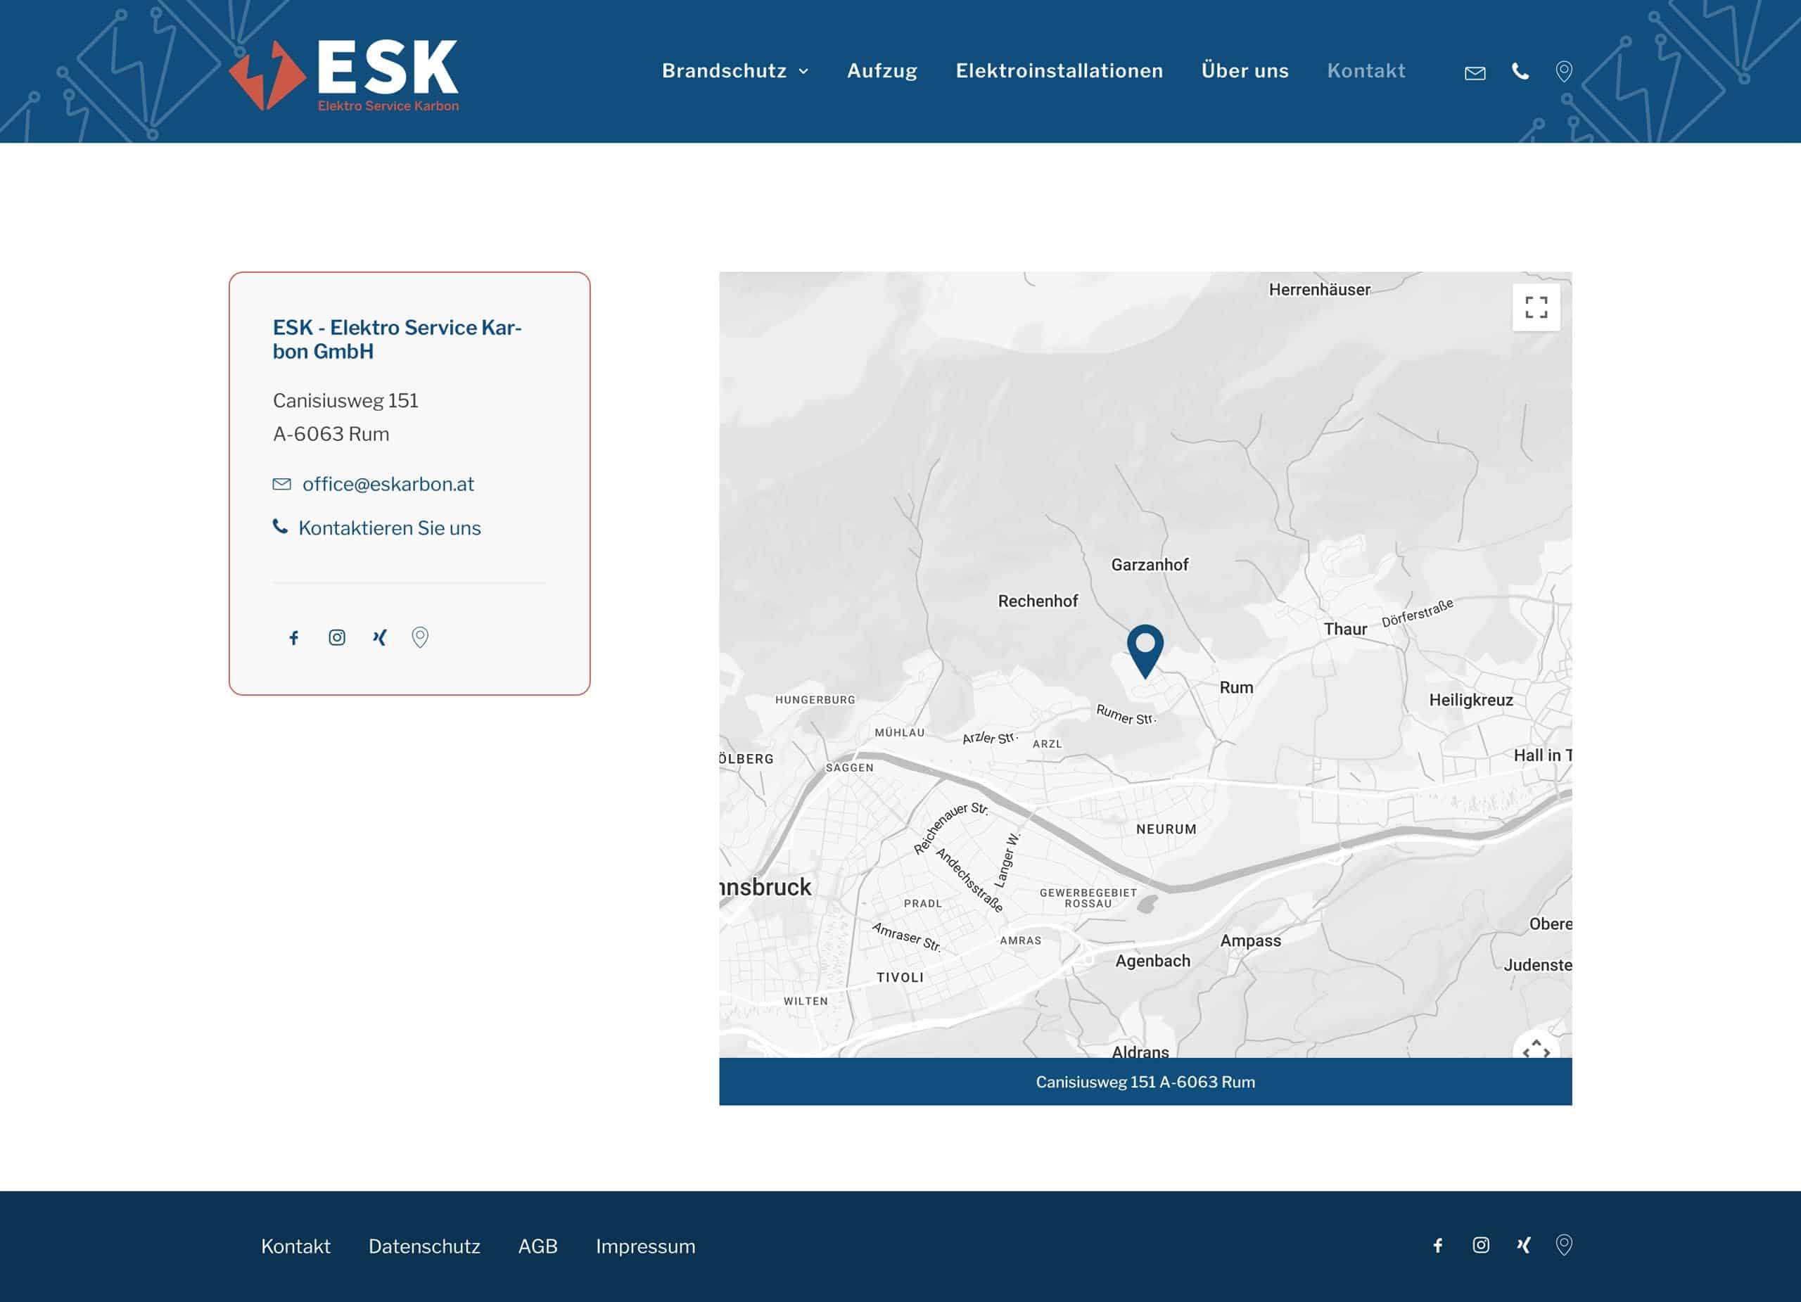
Task: Click WILTEN label on map
Action: (x=806, y=1001)
